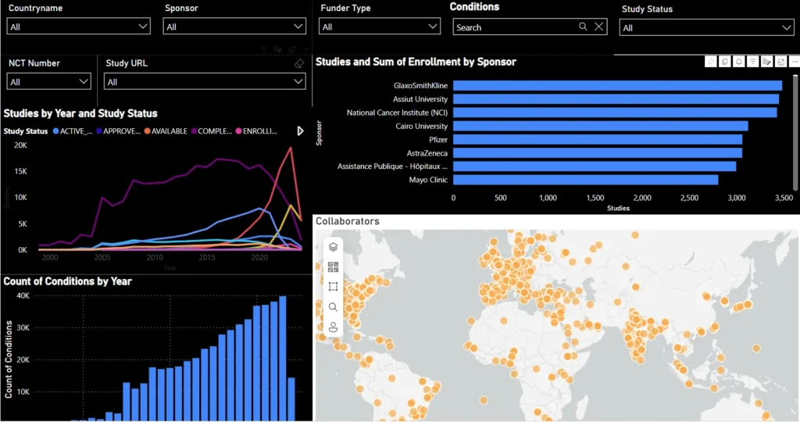The height and width of the screenshot is (422, 800).
Task: Click the 'Count of Conditions' y-axis title
Action: point(8,359)
